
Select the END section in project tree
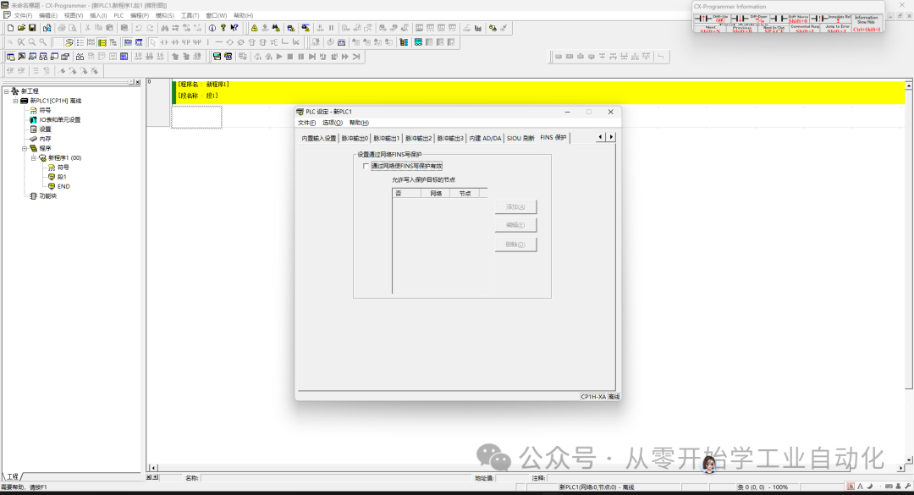(63, 186)
